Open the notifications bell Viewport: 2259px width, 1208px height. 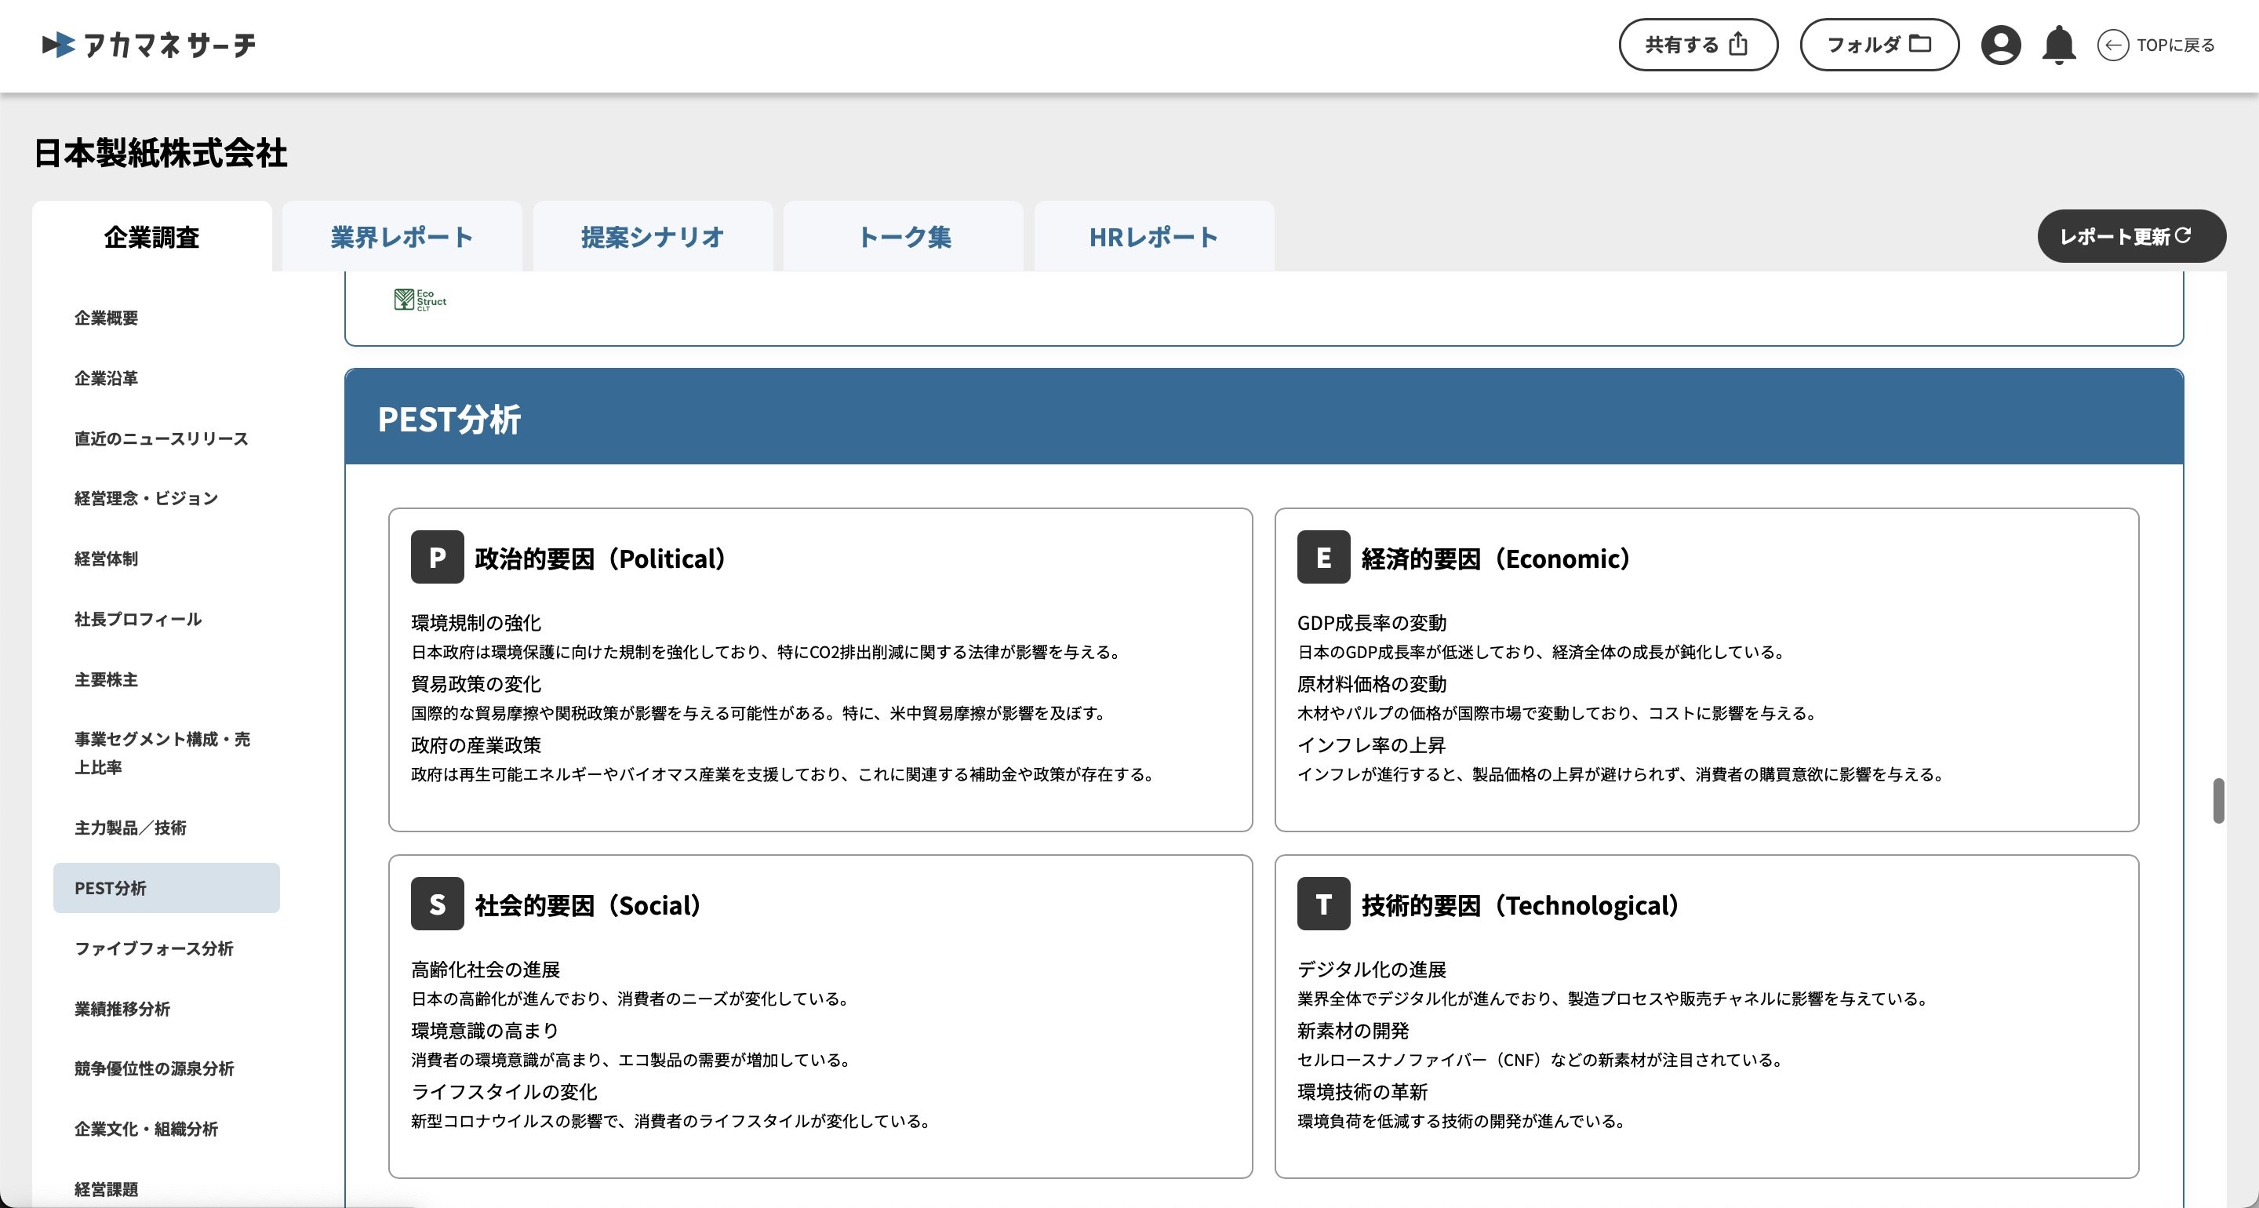[x=2058, y=45]
